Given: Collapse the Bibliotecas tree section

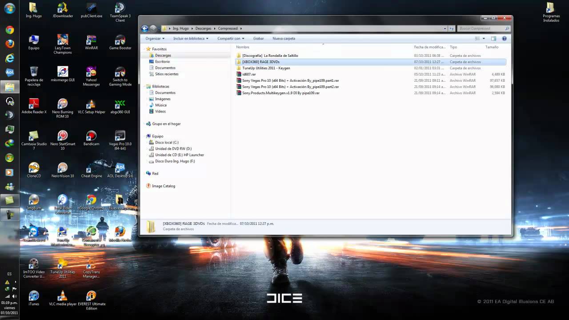Looking at the screenshot, I should (143, 87).
